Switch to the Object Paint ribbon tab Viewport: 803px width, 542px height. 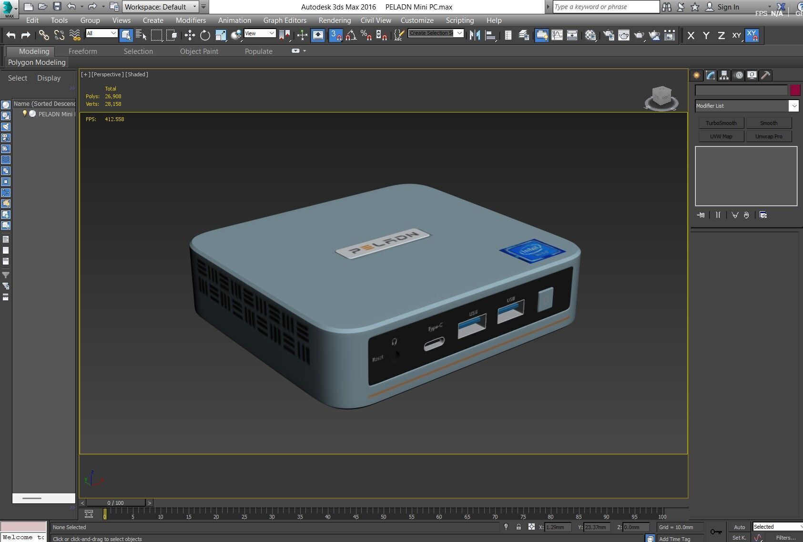tap(199, 51)
